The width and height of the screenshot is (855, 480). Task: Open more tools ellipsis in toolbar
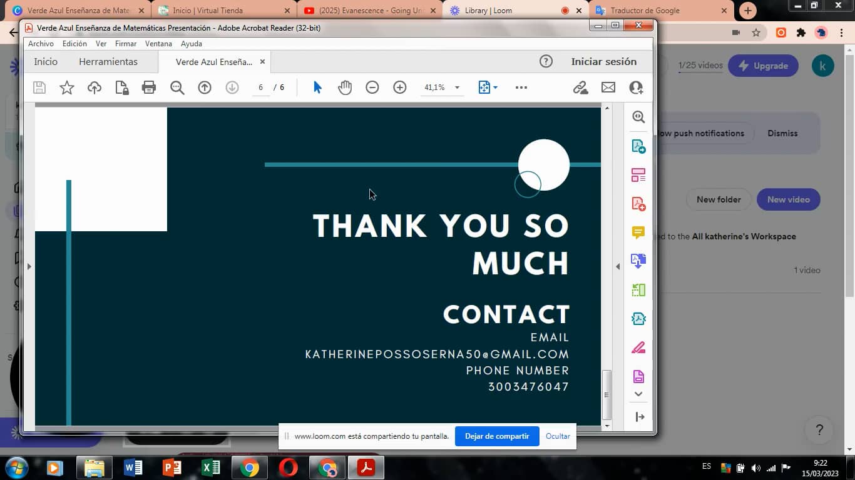(x=521, y=87)
